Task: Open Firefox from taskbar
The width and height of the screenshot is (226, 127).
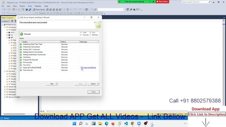Action: pyautogui.click(x=113, y=123)
